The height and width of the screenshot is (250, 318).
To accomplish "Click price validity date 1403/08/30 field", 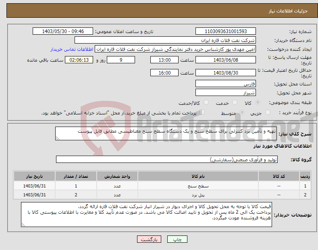I will (x=226, y=73).
